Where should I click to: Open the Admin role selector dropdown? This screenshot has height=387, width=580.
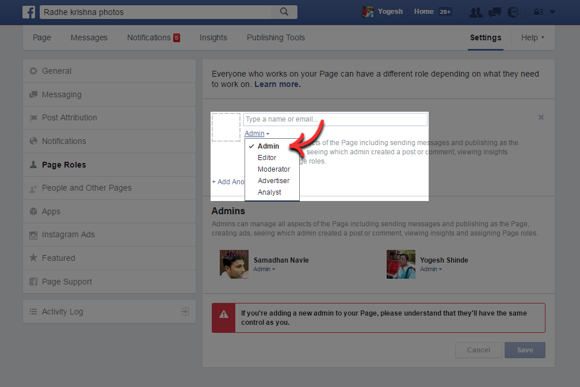(257, 134)
